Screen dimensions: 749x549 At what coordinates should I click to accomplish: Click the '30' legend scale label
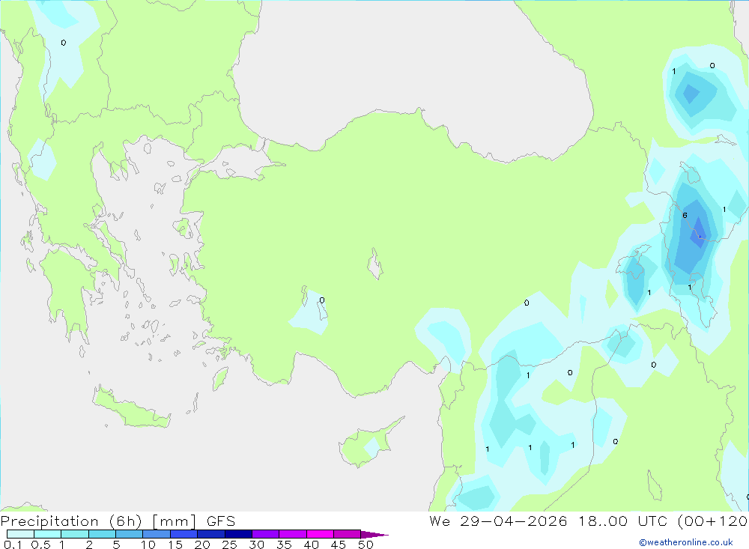[256, 545]
